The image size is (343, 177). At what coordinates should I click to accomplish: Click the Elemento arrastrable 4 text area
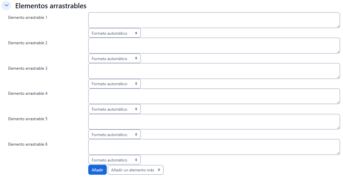[214, 96]
